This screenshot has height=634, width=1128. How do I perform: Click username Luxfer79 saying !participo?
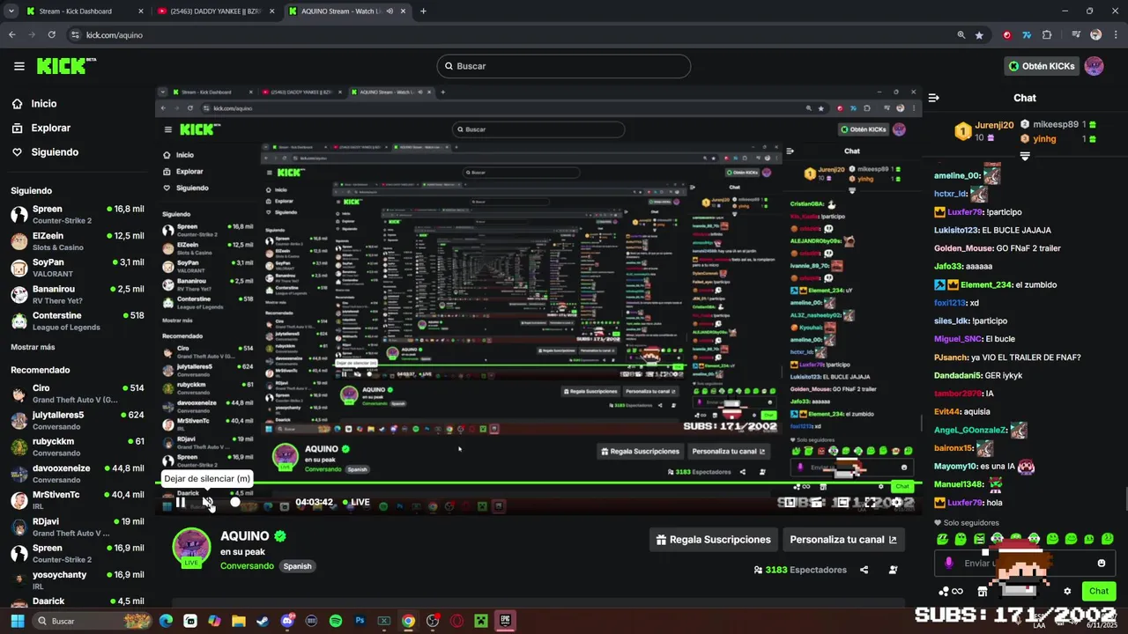(x=965, y=212)
